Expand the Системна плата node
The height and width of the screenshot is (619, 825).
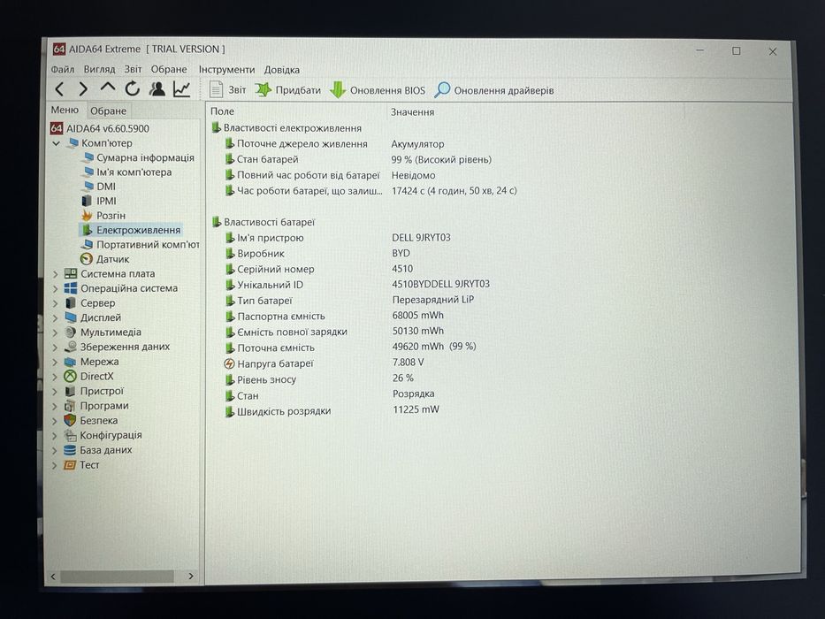click(x=55, y=274)
